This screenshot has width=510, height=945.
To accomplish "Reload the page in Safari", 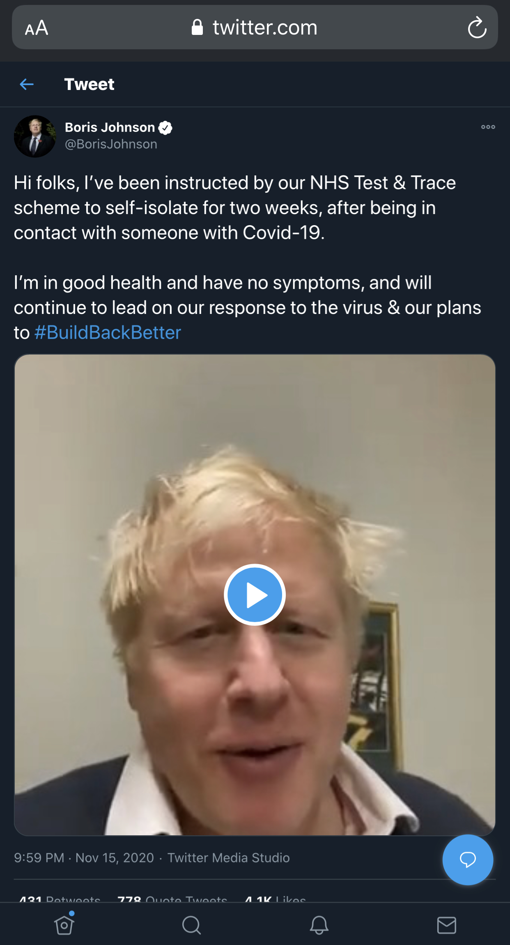I will point(477,28).
